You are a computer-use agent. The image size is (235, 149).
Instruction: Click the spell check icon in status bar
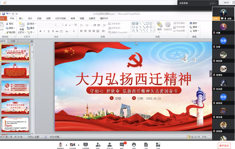coord(46,137)
